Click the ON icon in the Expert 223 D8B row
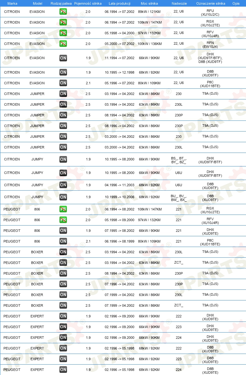246x375 pixels. tap(63, 359)
